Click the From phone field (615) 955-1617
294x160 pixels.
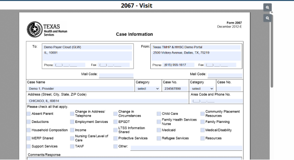click(x=178, y=65)
